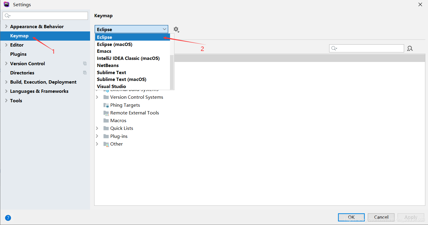Expand the Plug-ins keymap group
Image resolution: width=428 pixels, height=225 pixels.
[x=97, y=136]
